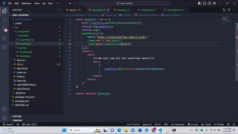
Task: Toggle the primary side bar layout icon
Action: (x=200, y=3)
